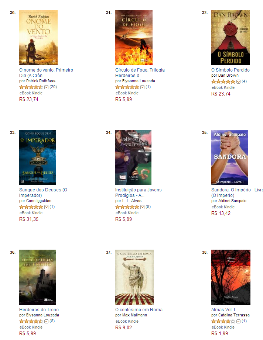This screenshot has width=263, height=340.
Task: Open the Almas Vol. I title link
Action: pos(223,310)
